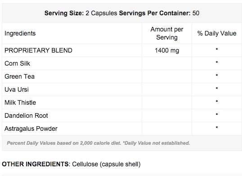Click the Milk Thistle ingredient text
Screen dimensions: 242x178
pos(20,102)
